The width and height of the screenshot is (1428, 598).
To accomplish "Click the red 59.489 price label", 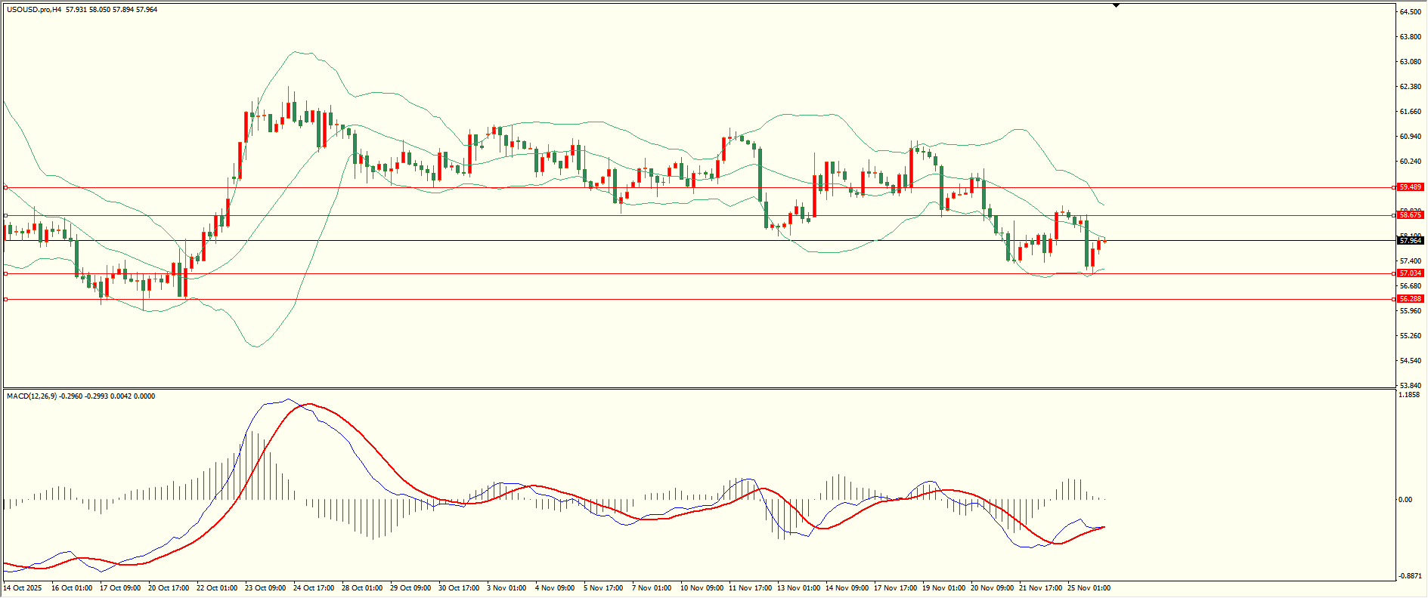I will click(x=1410, y=187).
